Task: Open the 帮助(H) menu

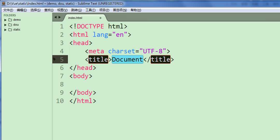Action: coord(136,10)
